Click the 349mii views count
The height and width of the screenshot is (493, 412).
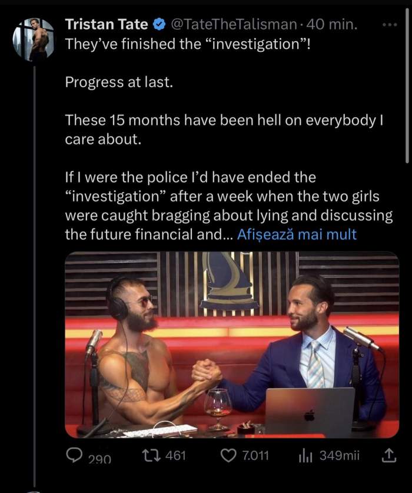(x=340, y=455)
